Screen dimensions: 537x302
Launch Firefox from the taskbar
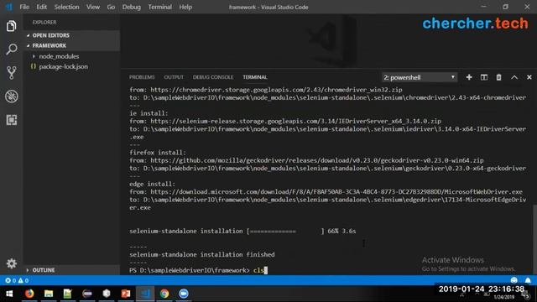(29, 294)
